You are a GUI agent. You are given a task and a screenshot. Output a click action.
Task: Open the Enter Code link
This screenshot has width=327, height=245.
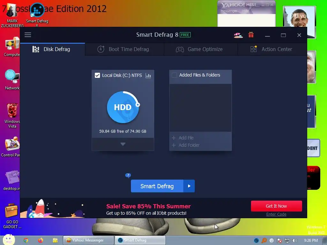point(276,214)
